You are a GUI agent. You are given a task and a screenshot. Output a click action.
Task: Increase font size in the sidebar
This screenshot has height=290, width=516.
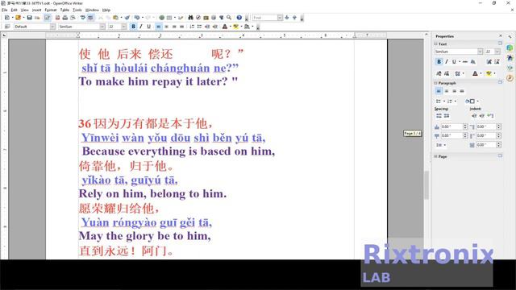coord(489,61)
